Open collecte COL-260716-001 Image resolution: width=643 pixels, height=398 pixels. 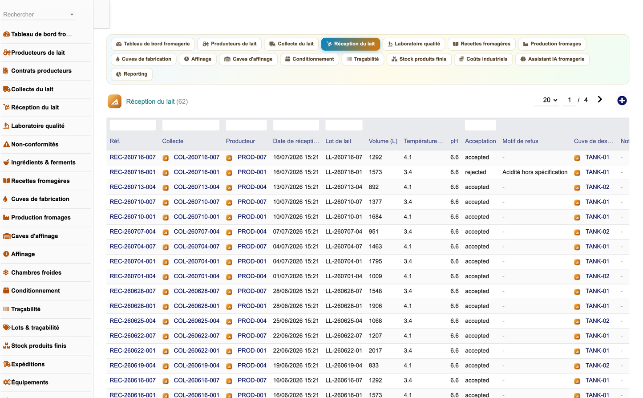(196, 172)
